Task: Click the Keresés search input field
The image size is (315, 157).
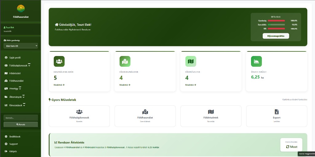Action: point(21,118)
